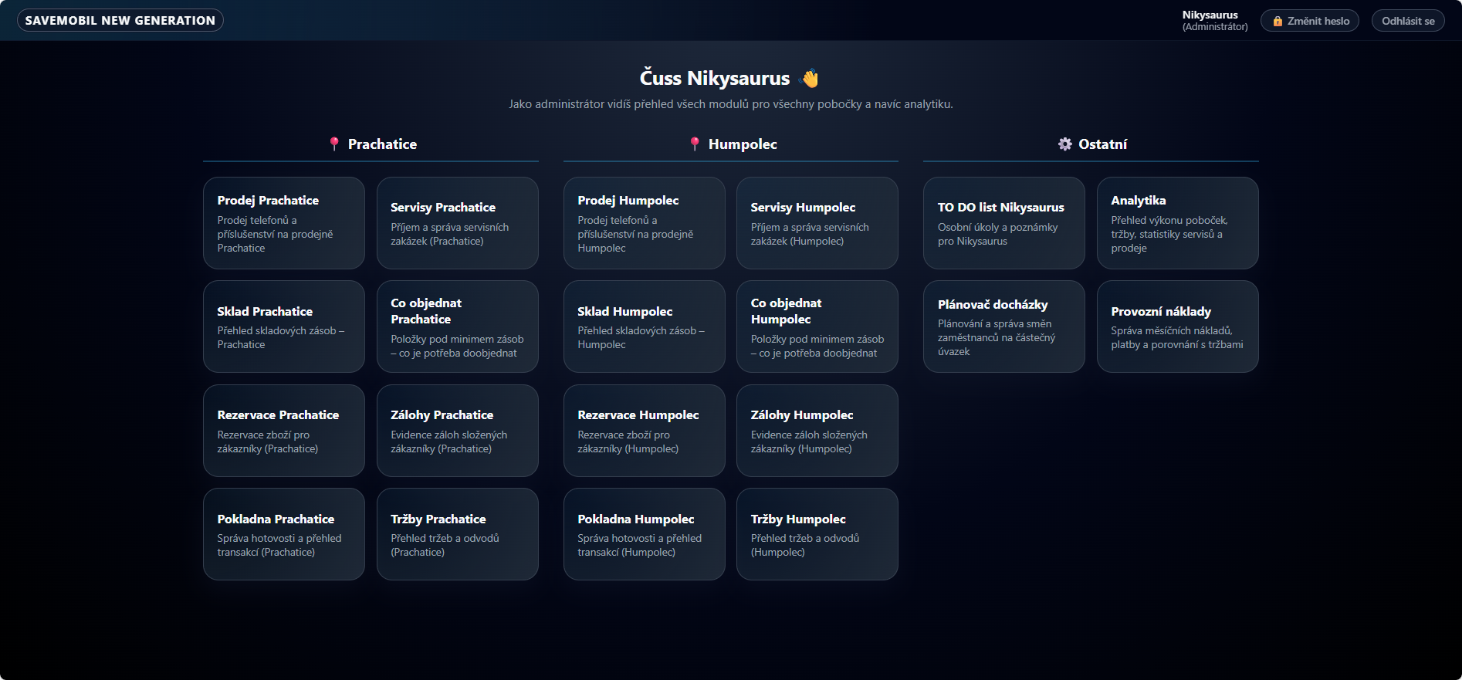Open the Rezervace Humpolec module
The image size is (1462, 680).
(x=644, y=431)
